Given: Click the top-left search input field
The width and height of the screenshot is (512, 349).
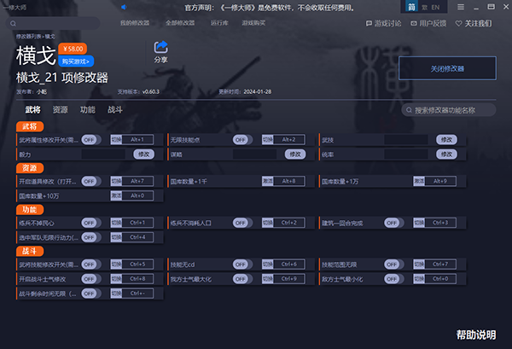Looking at the screenshot, I should click(x=53, y=24).
